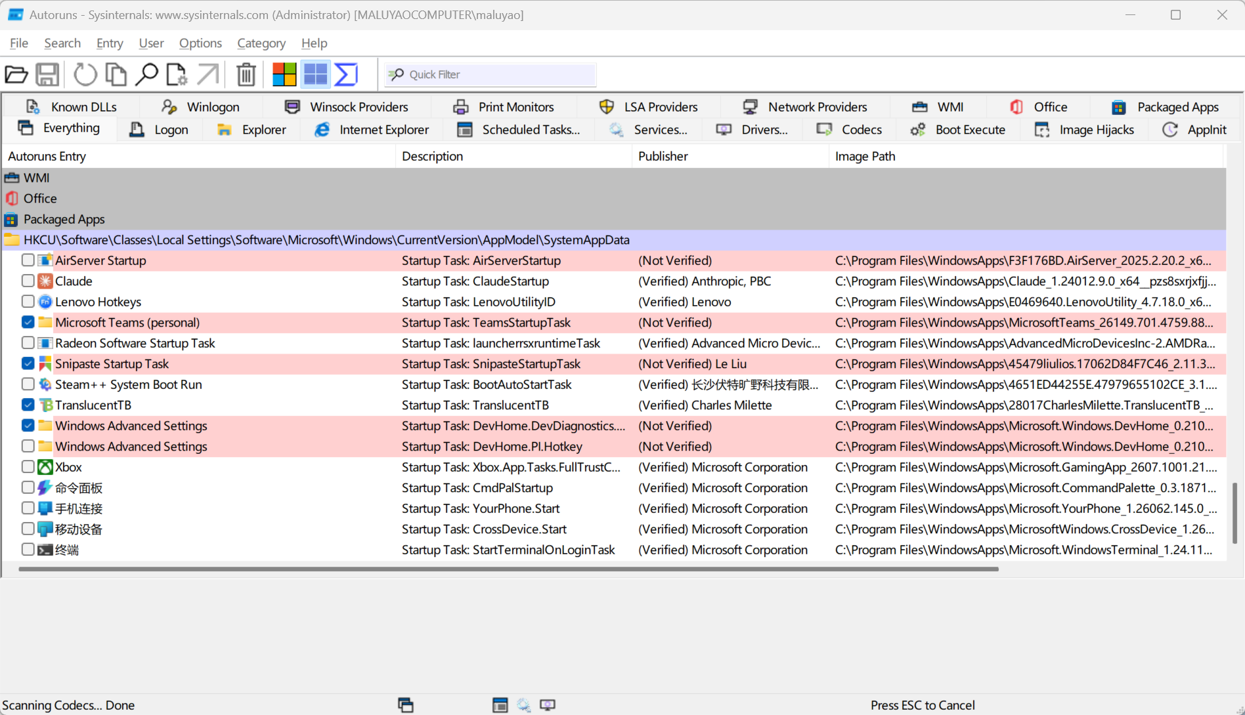Open the Help menu
The width and height of the screenshot is (1245, 715).
point(314,43)
